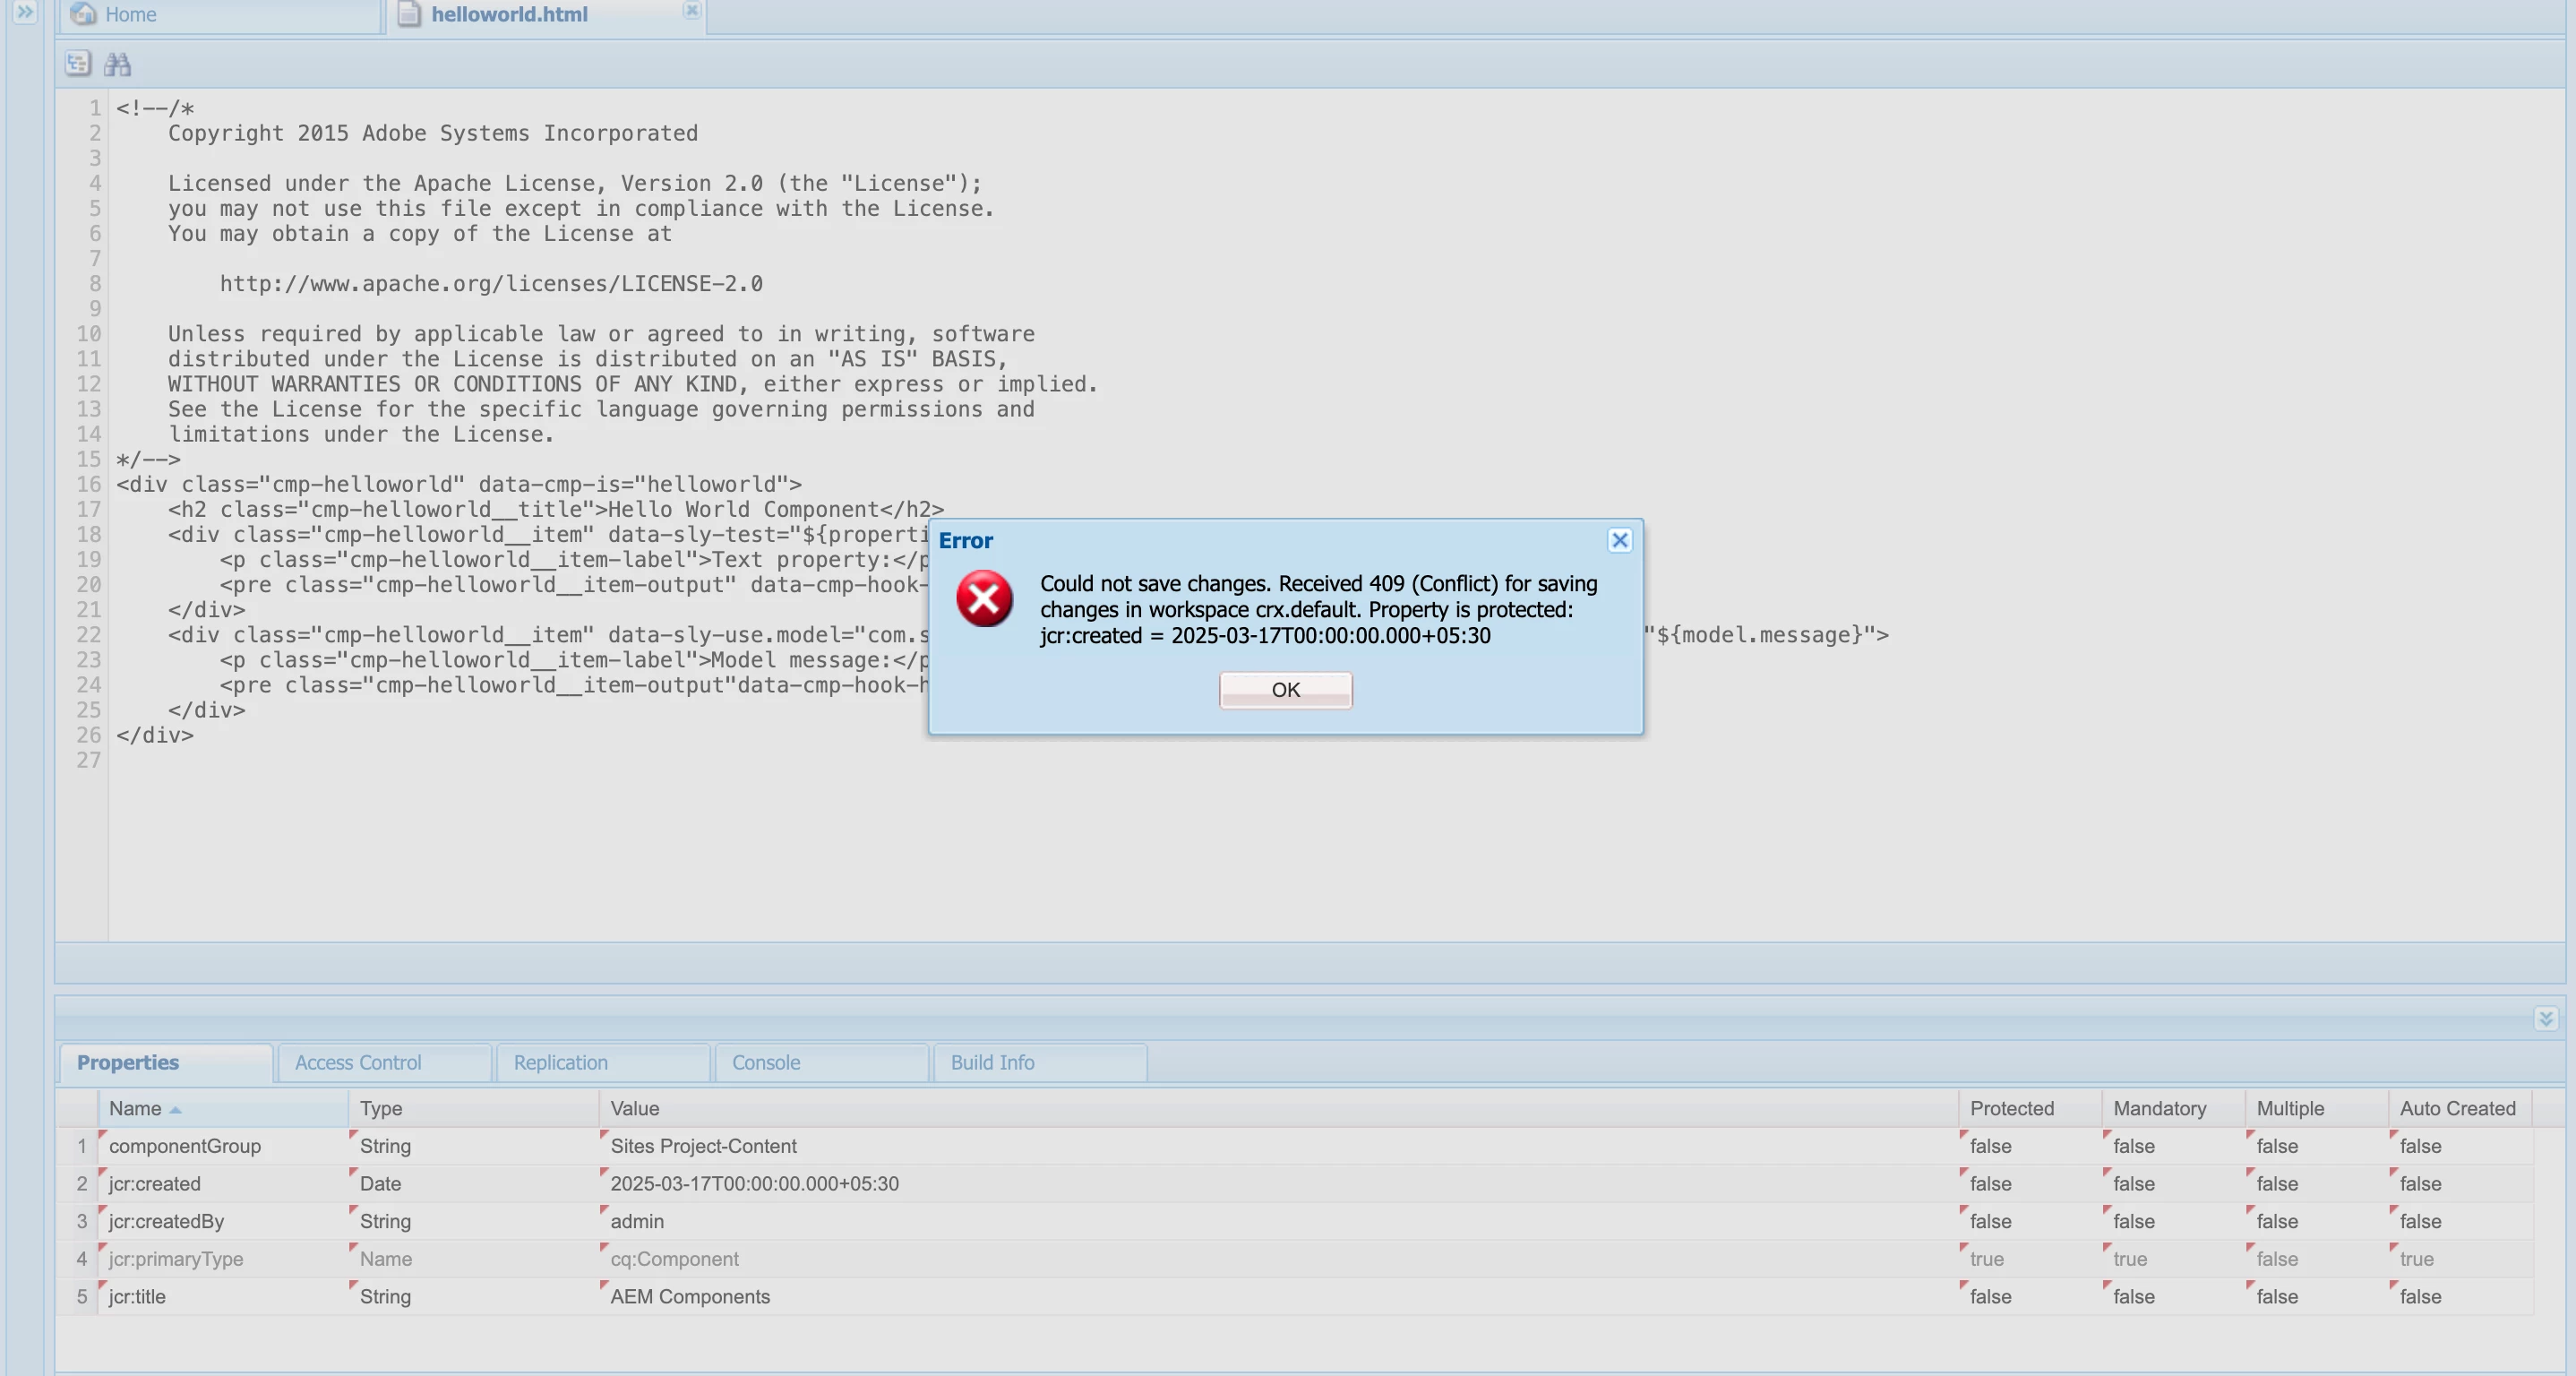Collapse the bottom properties panel
2576x1376 pixels.
[x=2545, y=1018]
